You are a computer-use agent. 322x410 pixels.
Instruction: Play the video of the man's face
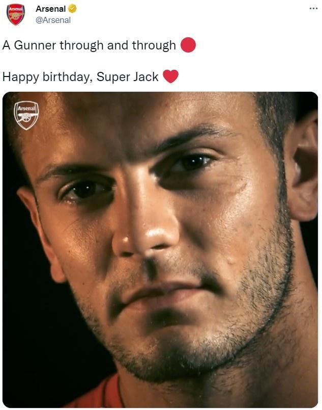pos(160,249)
